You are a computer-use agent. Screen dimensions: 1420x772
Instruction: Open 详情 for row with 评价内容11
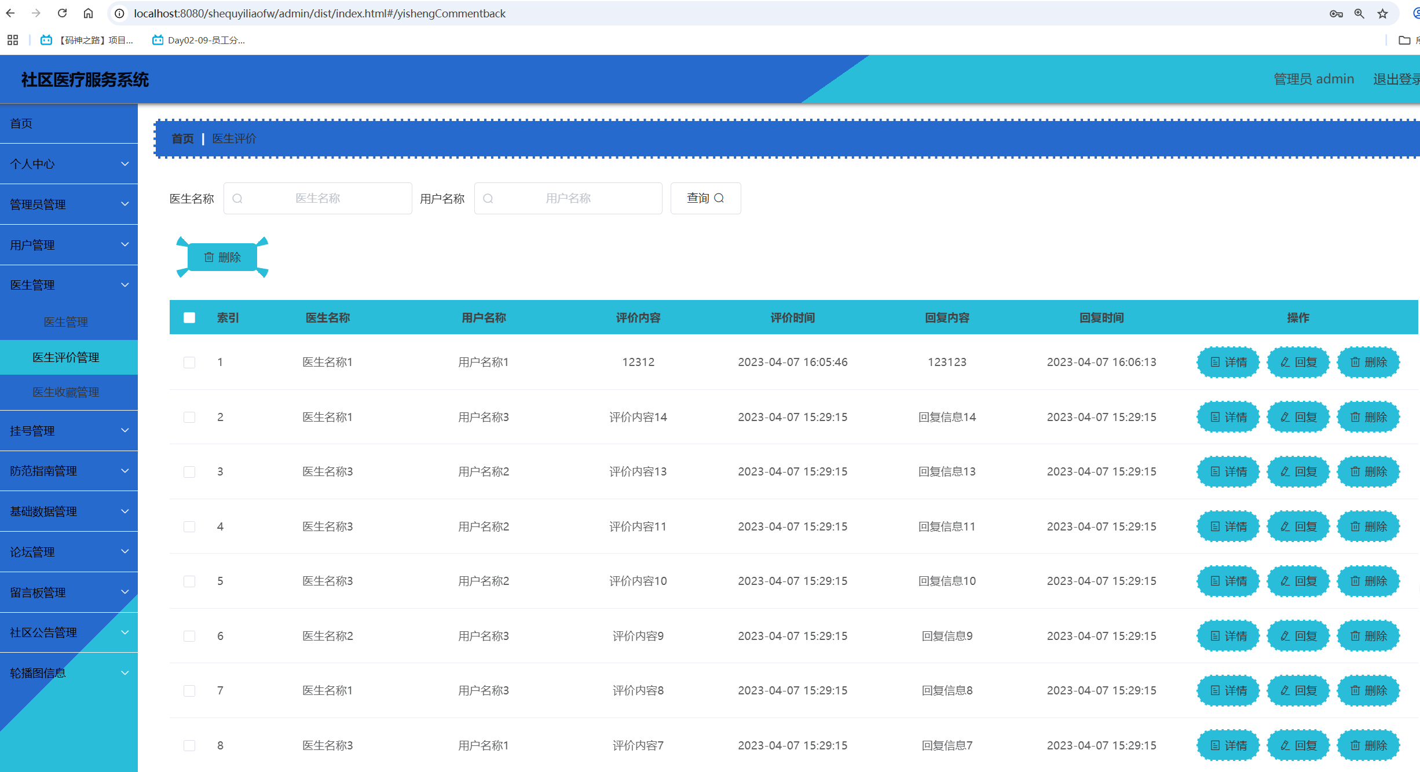1228,526
